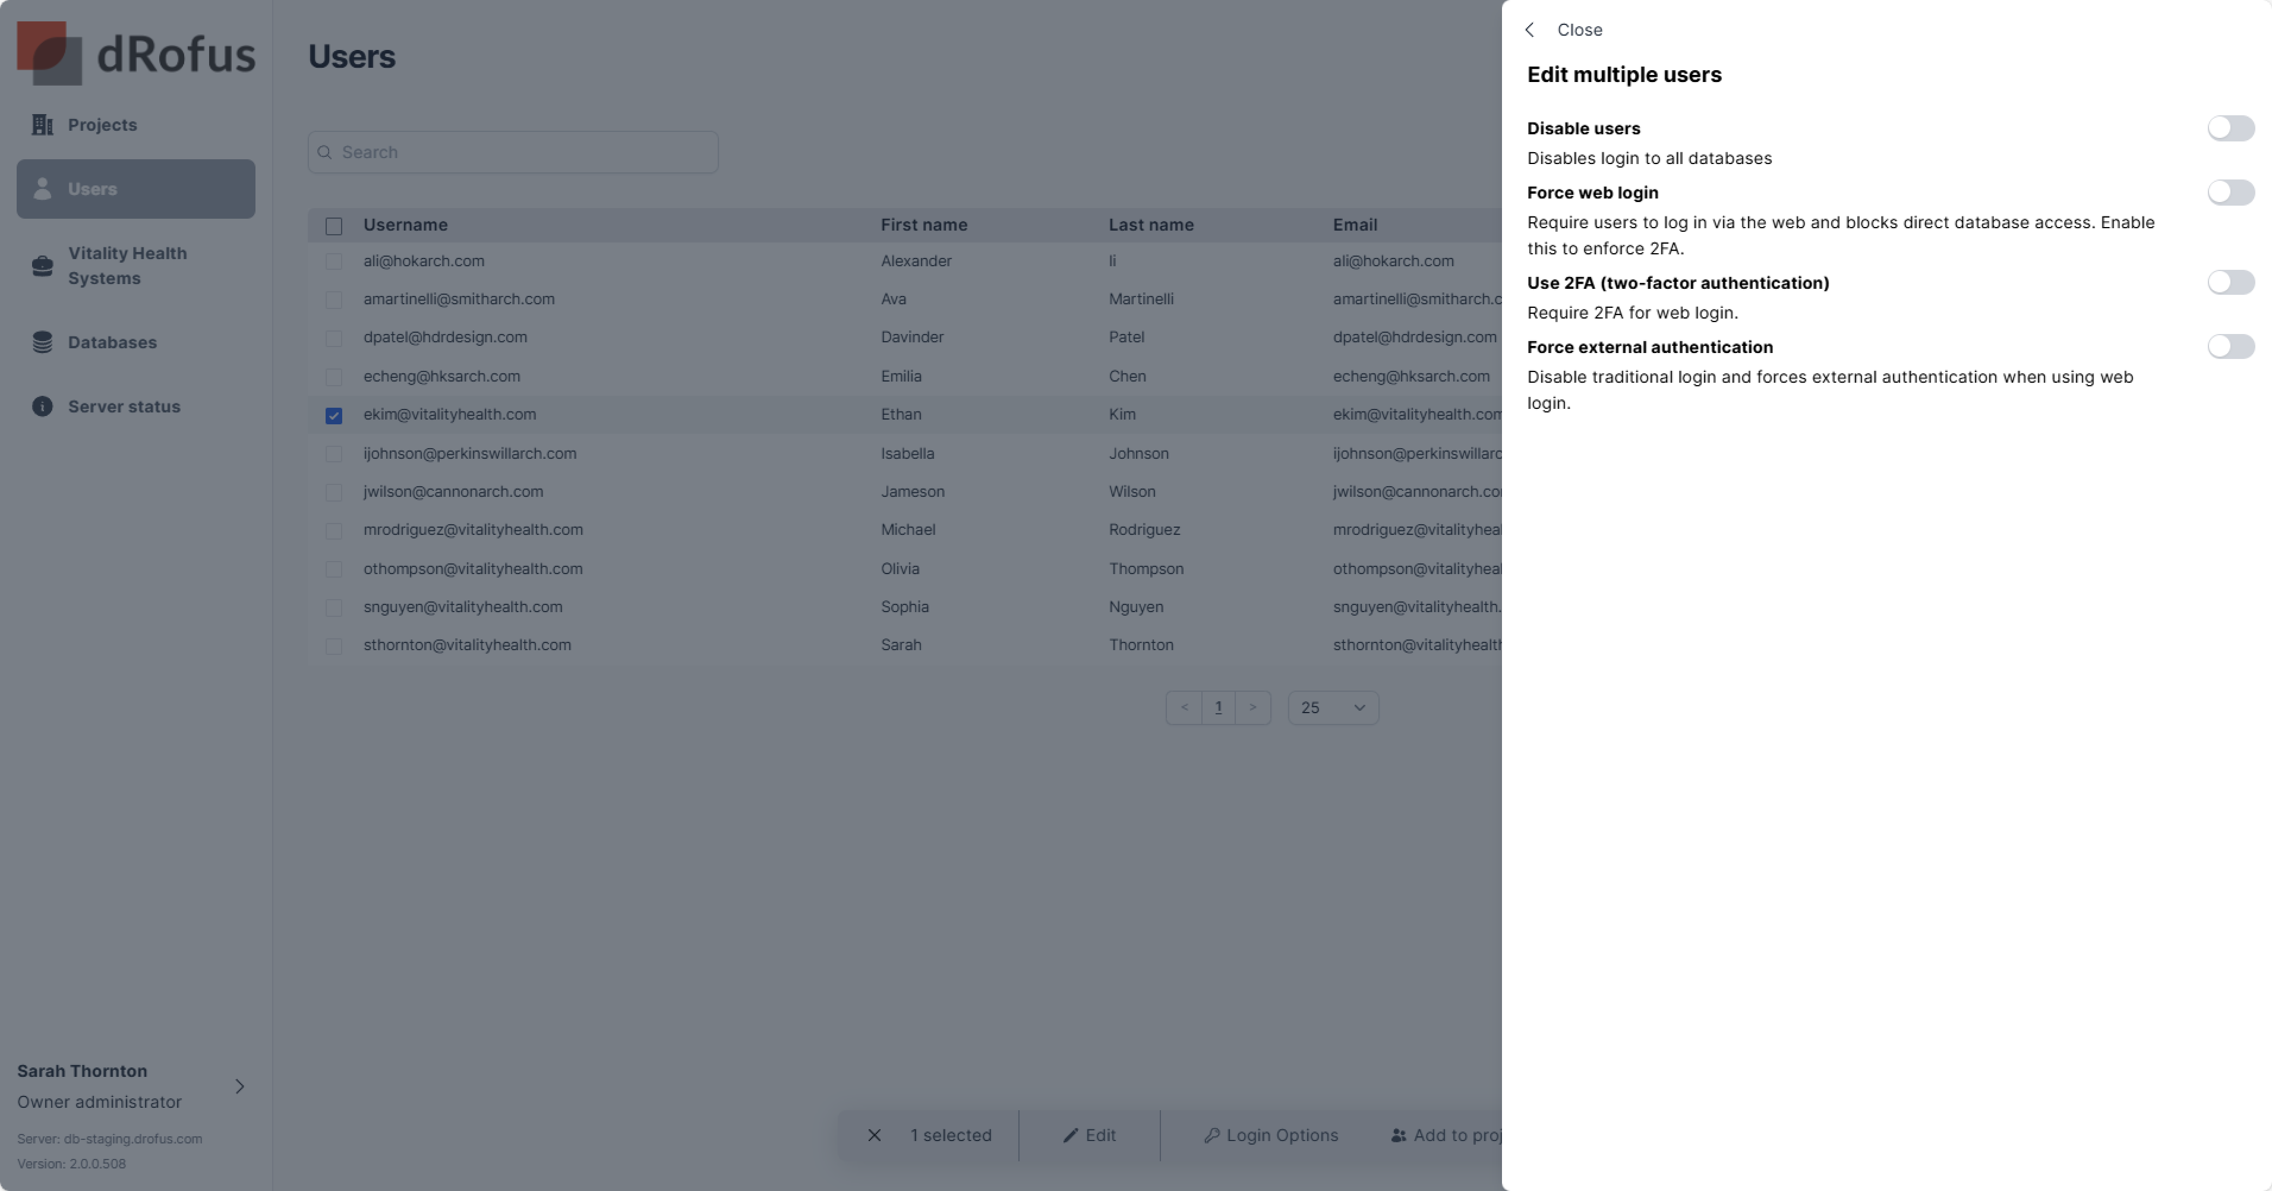Image resolution: width=2272 pixels, height=1191 pixels.
Task: Expand Sarah Thornton account chevron
Action: tap(239, 1086)
